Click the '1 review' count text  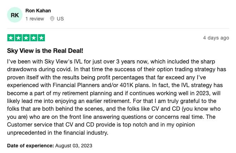pyautogui.click(x=35, y=19)
